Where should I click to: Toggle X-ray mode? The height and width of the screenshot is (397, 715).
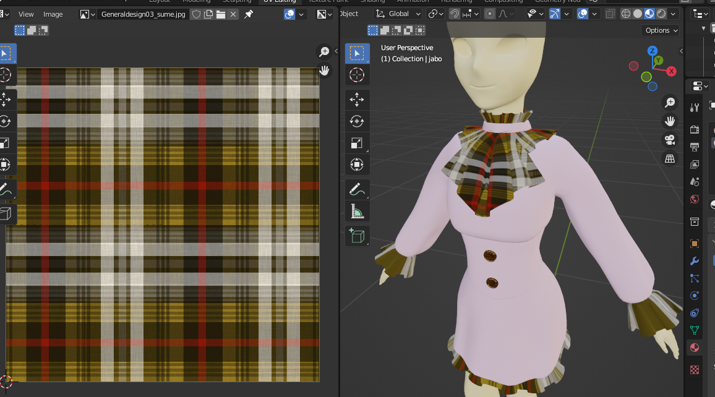610,14
